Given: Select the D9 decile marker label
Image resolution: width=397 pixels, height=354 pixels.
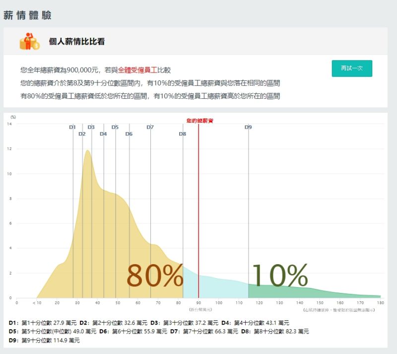Looking at the screenshot, I should (248, 127).
